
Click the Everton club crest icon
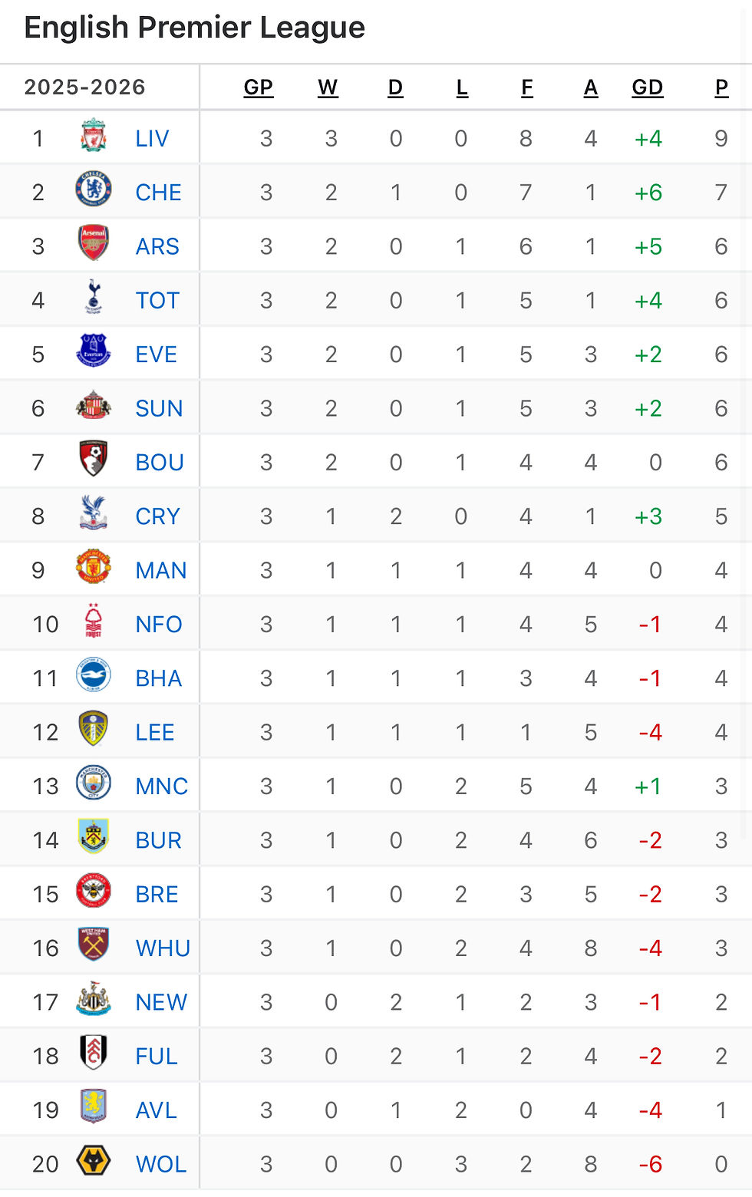(x=94, y=353)
